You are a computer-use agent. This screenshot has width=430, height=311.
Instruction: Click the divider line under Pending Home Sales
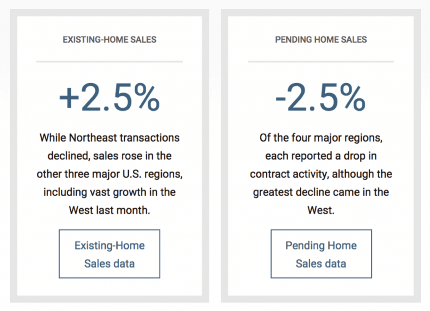[321, 62]
